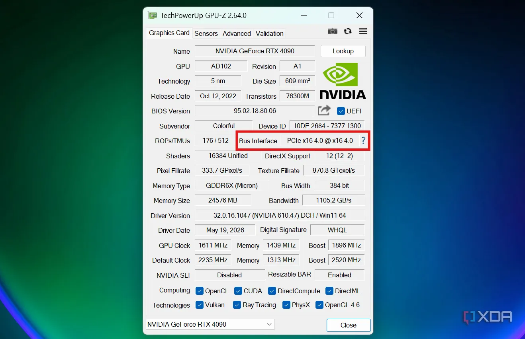Click the Memory clock value 1439 MHz
This screenshot has height=339, width=525.
coord(281,245)
